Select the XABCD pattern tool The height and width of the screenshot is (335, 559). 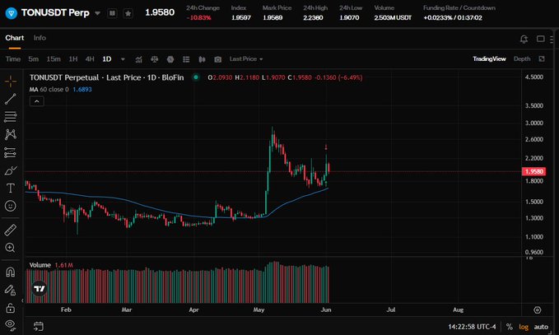pos(11,134)
